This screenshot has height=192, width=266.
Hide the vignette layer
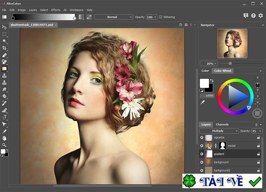[x=202, y=137]
